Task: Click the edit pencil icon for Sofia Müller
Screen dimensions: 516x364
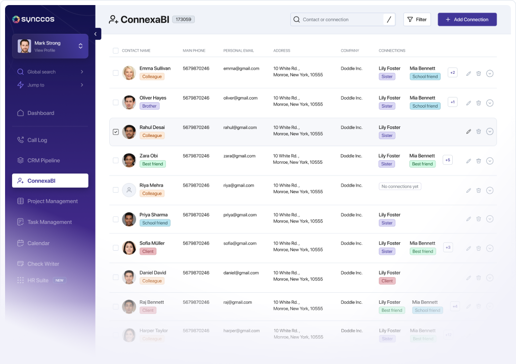Action: [468, 248]
